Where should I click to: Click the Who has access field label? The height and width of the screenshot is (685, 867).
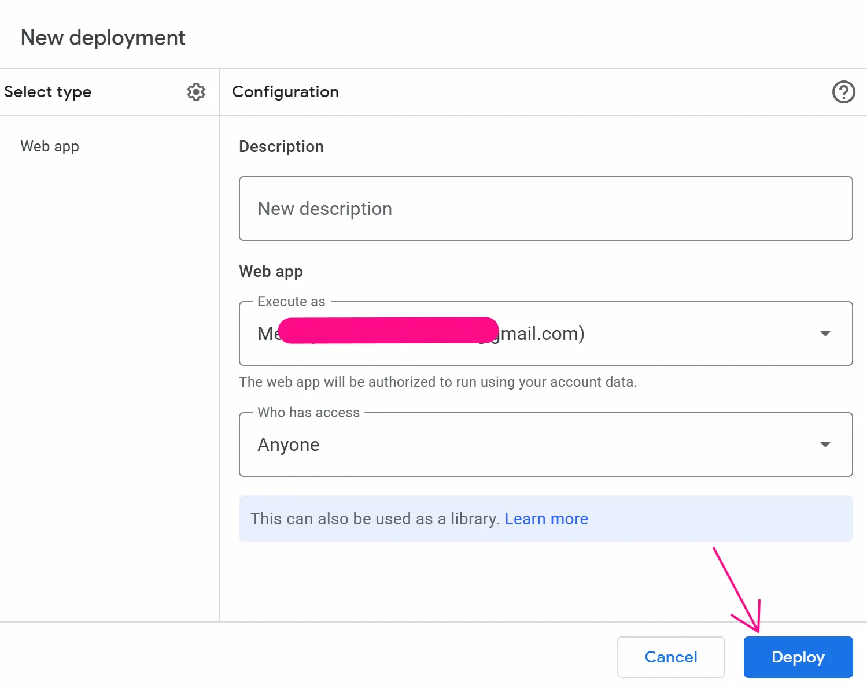point(308,413)
